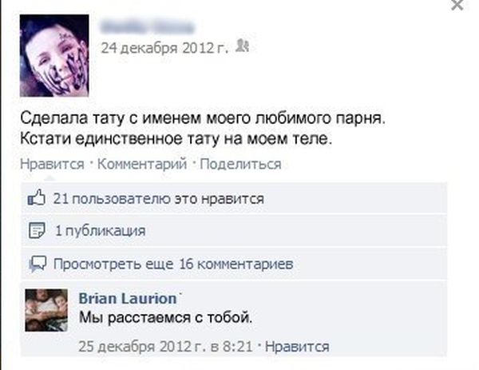Image resolution: width=479 pixels, height=370 pixels.
Task: View the 21 пользователю это нравится list
Action: coord(159,199)
